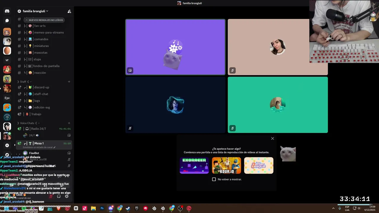The image size is (379, 213).
Task: Launch the Letter League activity
Action: click(x=259, y=165)
